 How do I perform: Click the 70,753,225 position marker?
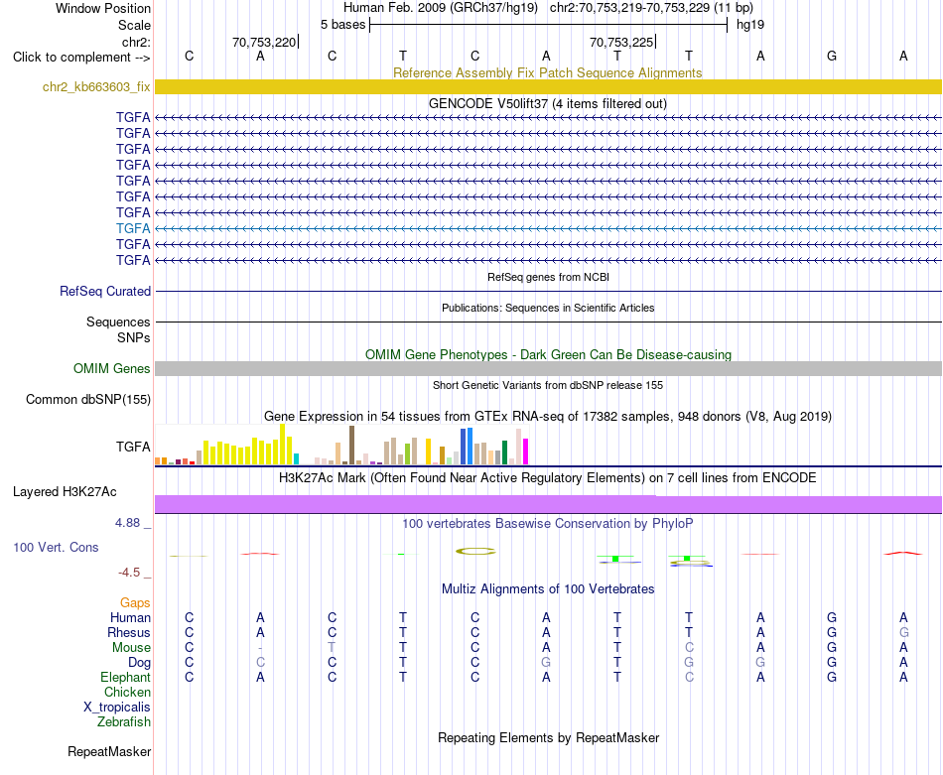(621, 42)
